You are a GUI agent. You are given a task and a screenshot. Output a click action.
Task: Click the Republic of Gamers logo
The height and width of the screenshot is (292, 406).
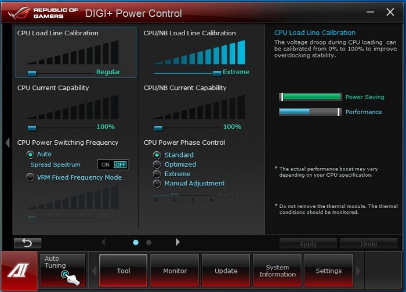43,13
